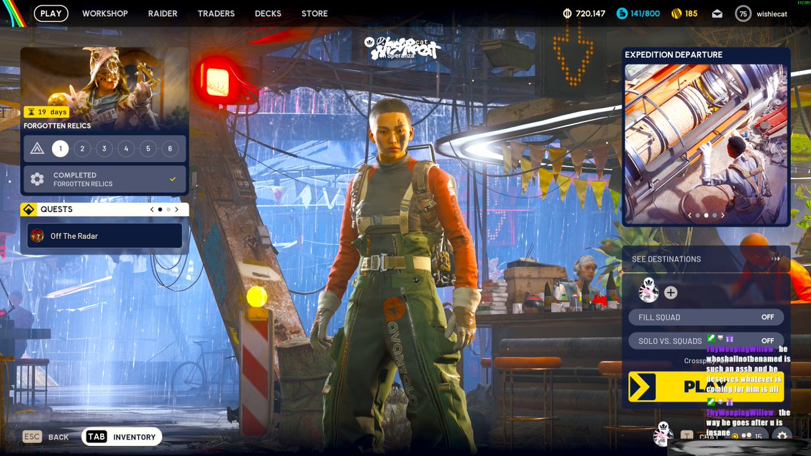Show previous Expedition Departure slide

coord(690,216)
